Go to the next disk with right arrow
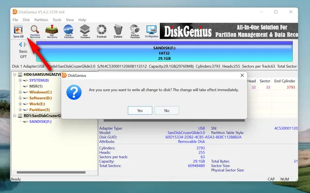 click(x=25, y=45)
